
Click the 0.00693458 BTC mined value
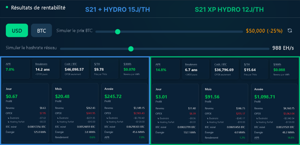click(236, 127)
